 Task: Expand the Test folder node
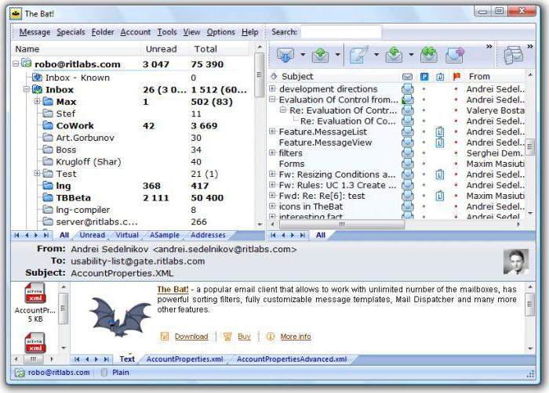click(37, 173)
